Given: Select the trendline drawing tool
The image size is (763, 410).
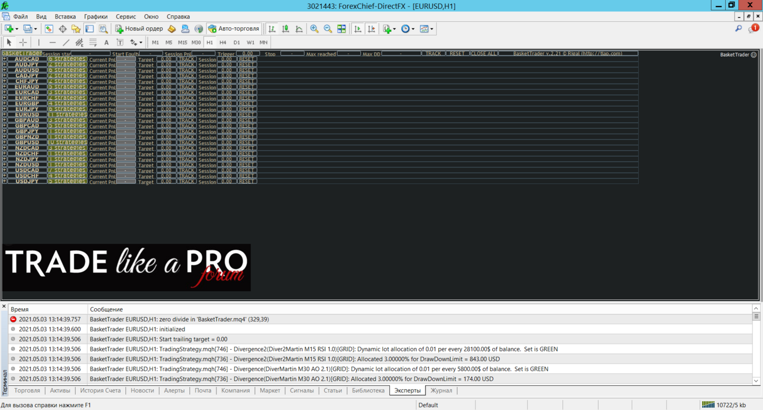Looking at the screenshot, I should click(66, 43).
